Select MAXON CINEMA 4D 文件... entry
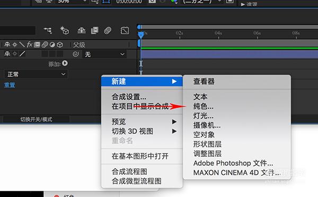Viewport: 318px width, 197px height. [x=237, y=173]
